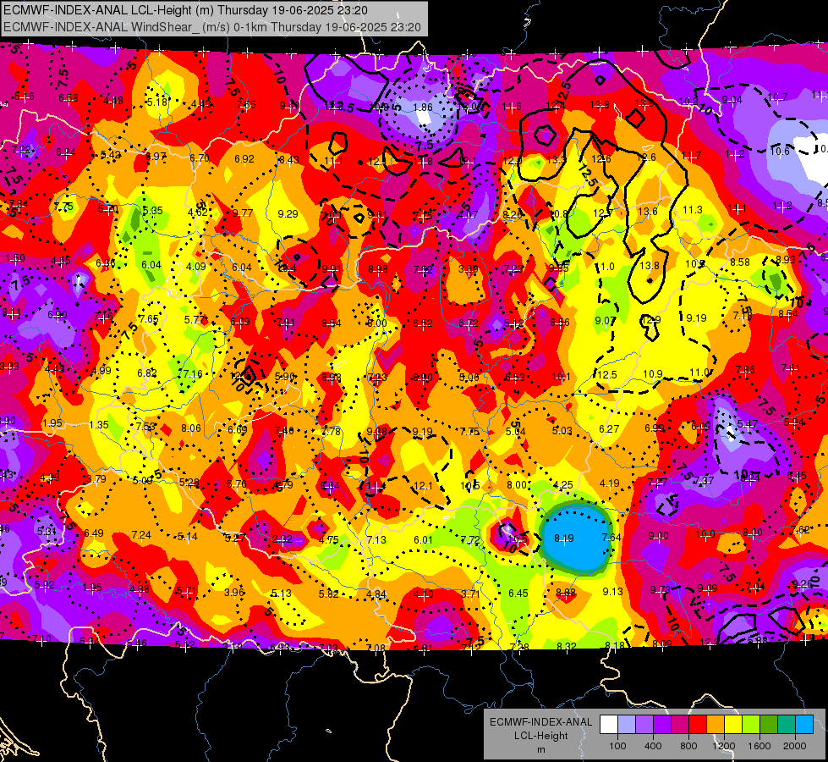Click the 1600 legend scale label

click(x=759, y=746)
